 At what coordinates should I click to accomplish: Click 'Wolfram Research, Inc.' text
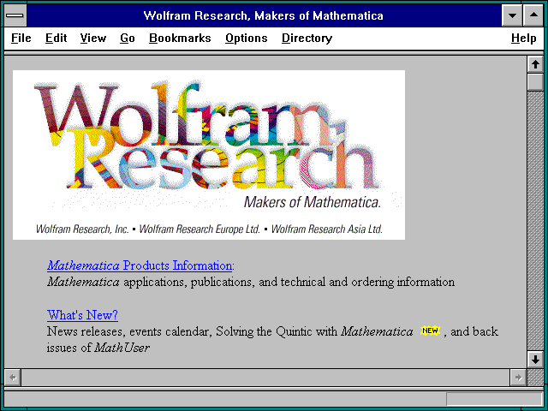point(82,229)
